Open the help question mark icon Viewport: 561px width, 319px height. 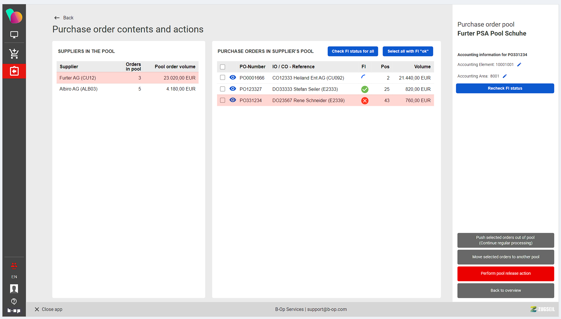(x=14, y=301)
